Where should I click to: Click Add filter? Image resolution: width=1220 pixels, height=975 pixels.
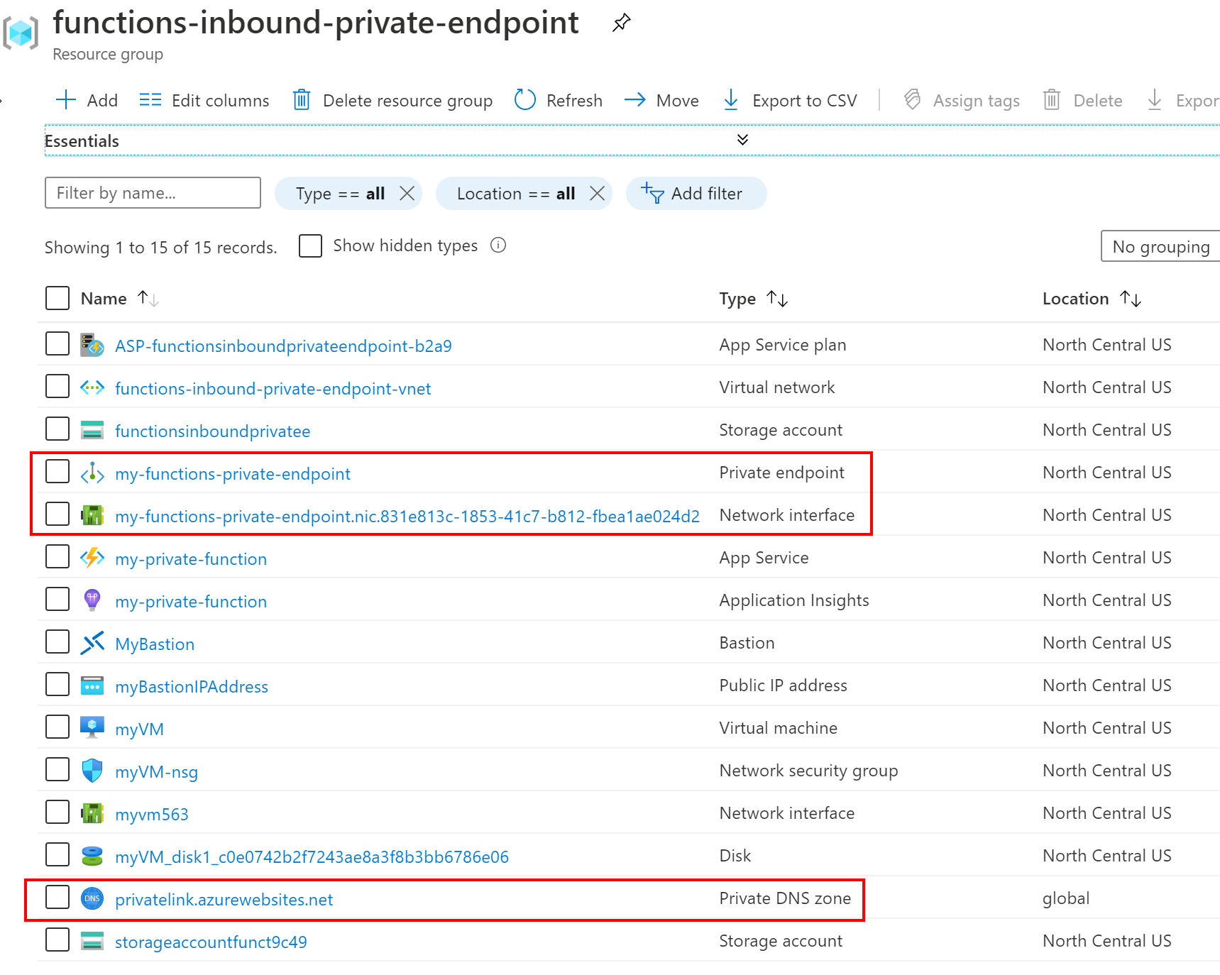point(696,193)
